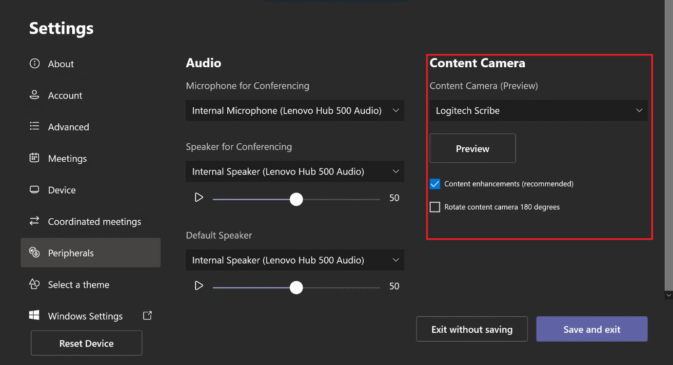
Task: Click the Peripherals icon in sidebar
Action: tap(34, 252)
